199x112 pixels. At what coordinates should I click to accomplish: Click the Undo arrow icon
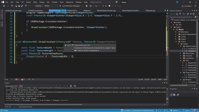25,6
